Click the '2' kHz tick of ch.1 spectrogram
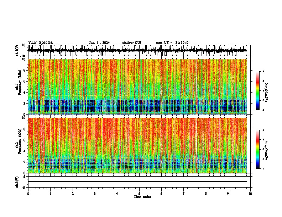This screenshot has height=217, width=282. coord(25,104)
